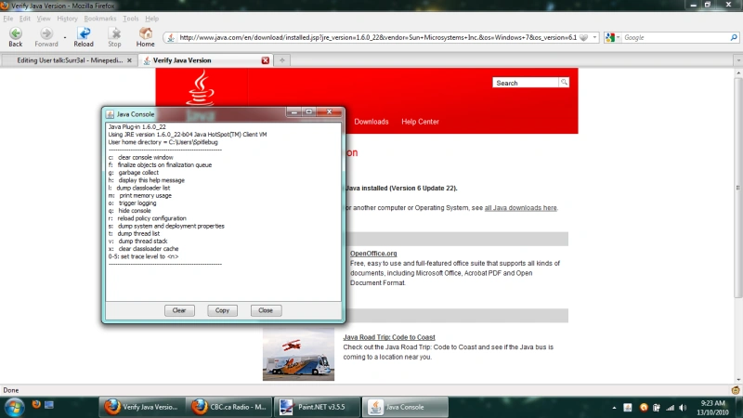Open the Windows Start orb
The width and height of the screenshot is (743, 418).
click(x=14, y=407)
